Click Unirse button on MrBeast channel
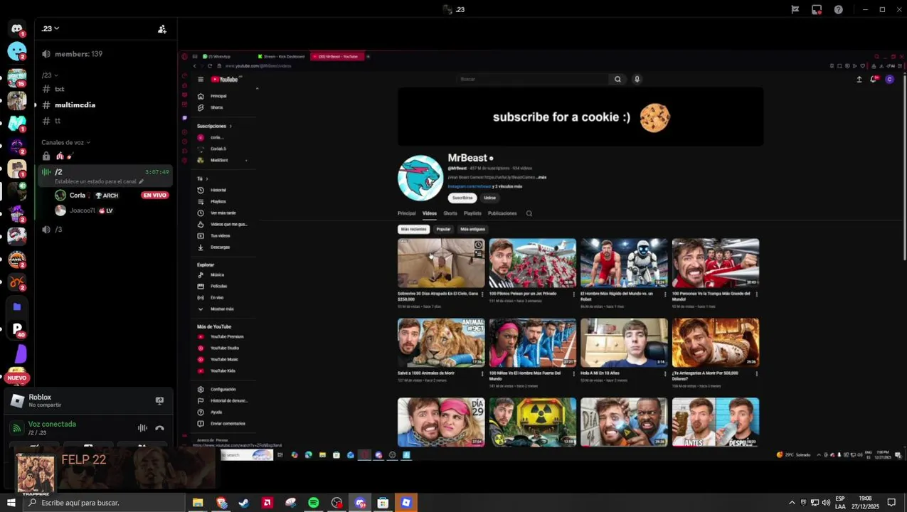Screen dimensions: 907x512 pos(489,198)
